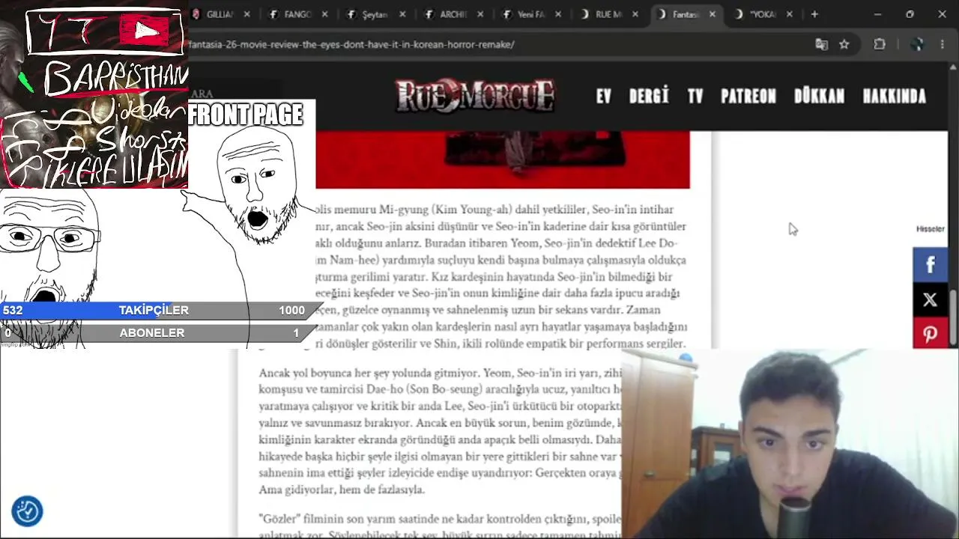Open a new browser tab
The height and width of the screenshot is (539, 959).
(814, 14)
